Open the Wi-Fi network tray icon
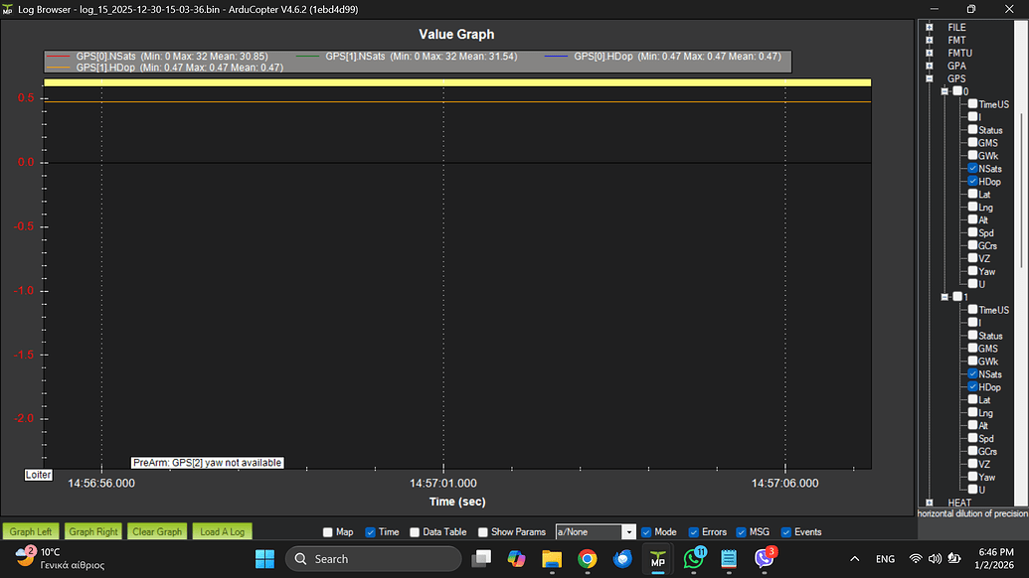 [916, 559]
